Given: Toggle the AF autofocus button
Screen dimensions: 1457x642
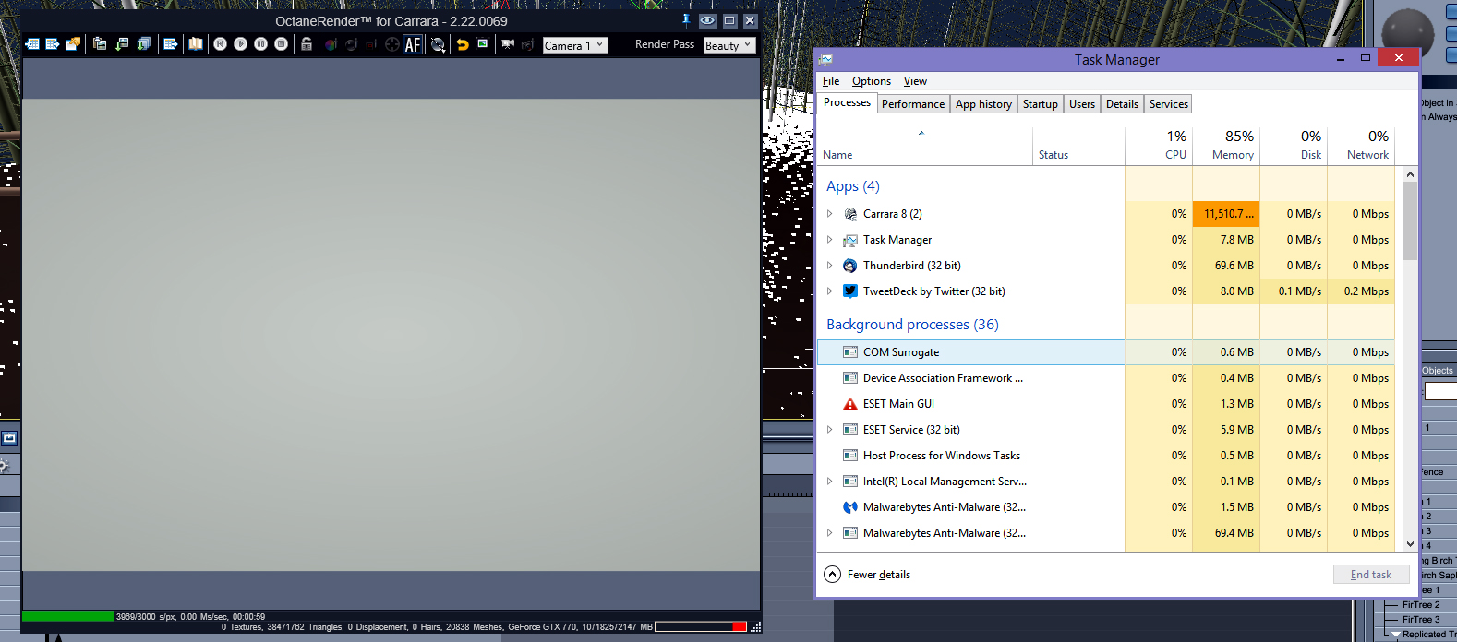Looking at the screenshot, I should pyautogui.click(x=413, y=44).
